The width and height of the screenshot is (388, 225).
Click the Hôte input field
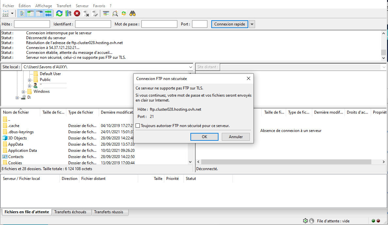[x=32, y=24]
